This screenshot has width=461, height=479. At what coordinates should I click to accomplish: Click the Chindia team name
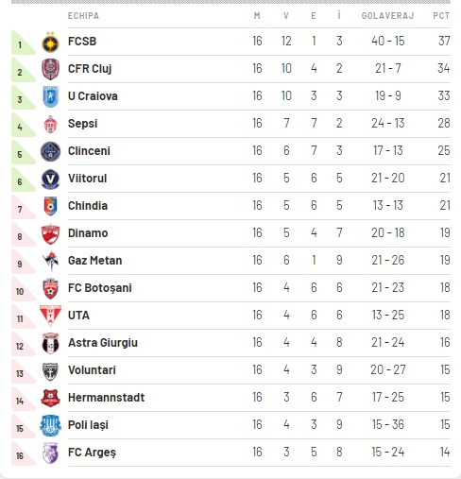pyautogui.click(x=88, y=206)
